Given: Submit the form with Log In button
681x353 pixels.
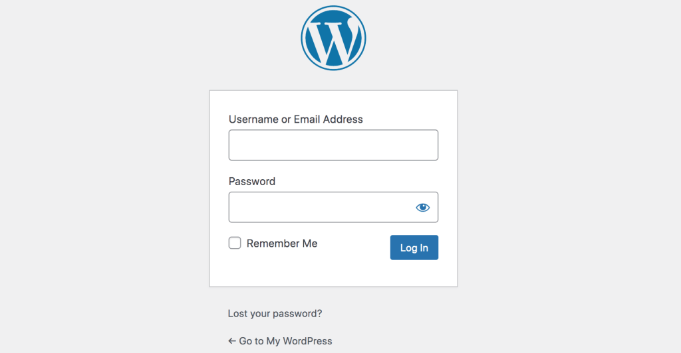Looking at the screenshot, I should (x=414, y=247).
